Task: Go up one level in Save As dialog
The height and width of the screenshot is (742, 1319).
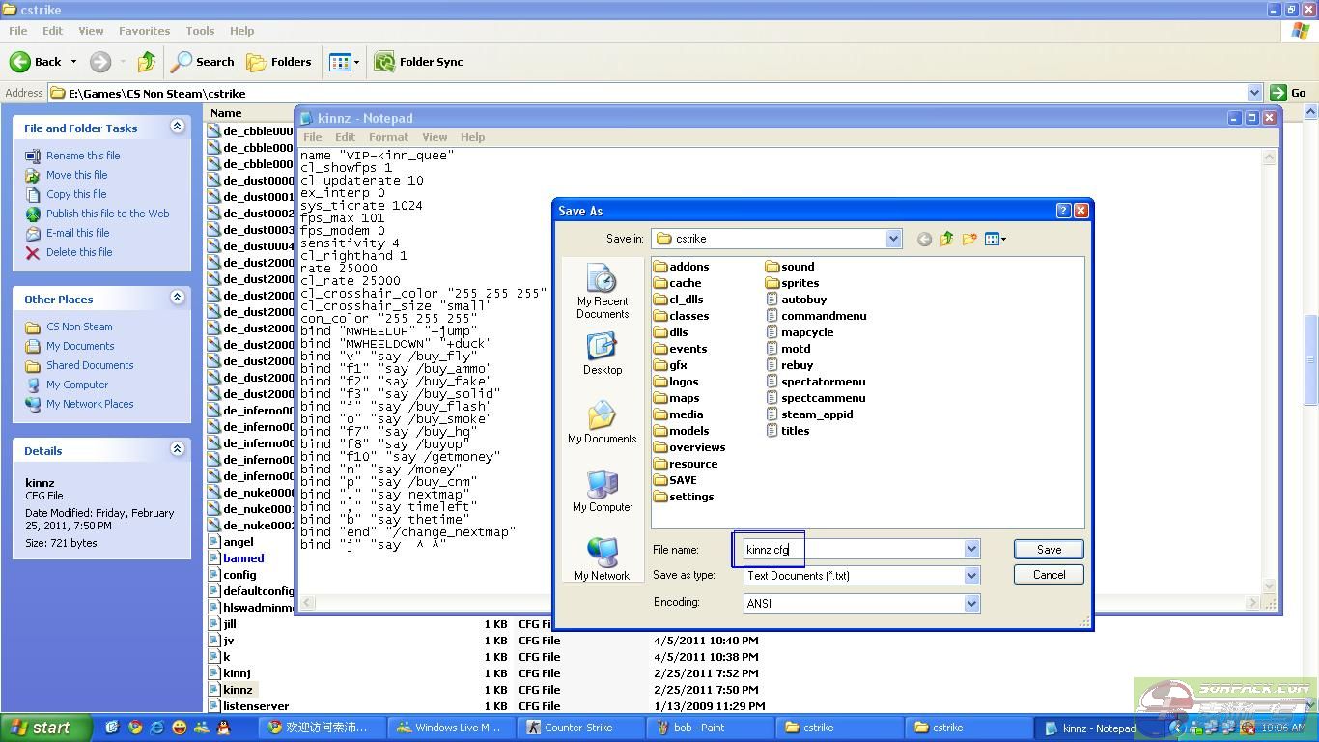Action: tap(946, 240)
